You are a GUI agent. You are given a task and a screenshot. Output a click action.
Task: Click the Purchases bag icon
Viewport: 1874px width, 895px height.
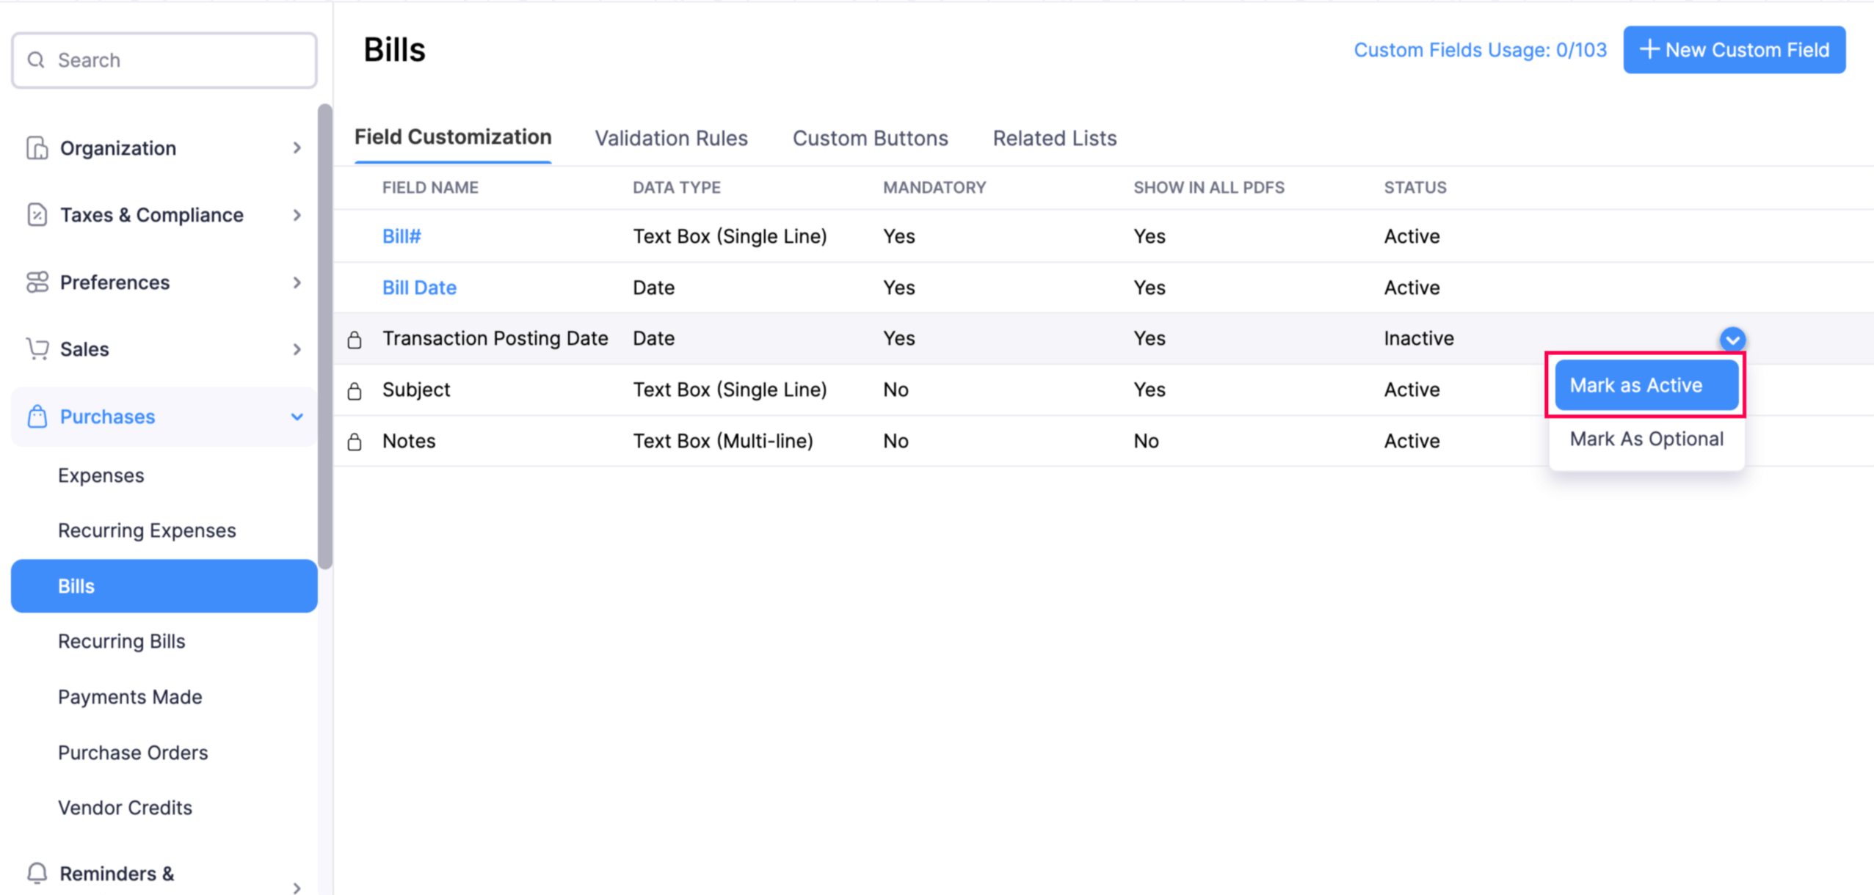click(37, 417)
